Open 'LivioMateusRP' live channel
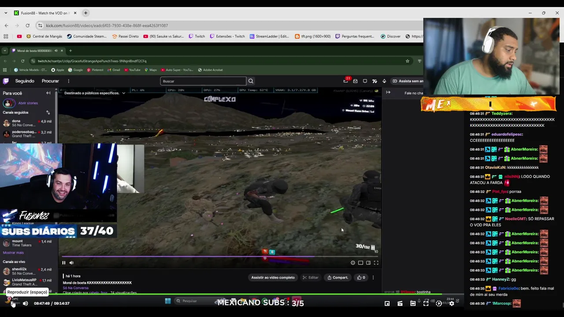Viewport: 564px width, 317px height. tap(28, 282)
